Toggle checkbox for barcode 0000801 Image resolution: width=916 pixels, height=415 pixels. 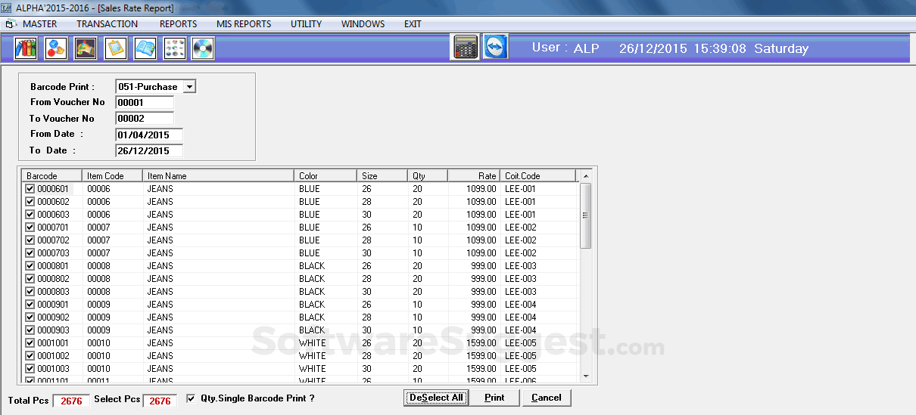pyautogui.click(x=30, y=266)
